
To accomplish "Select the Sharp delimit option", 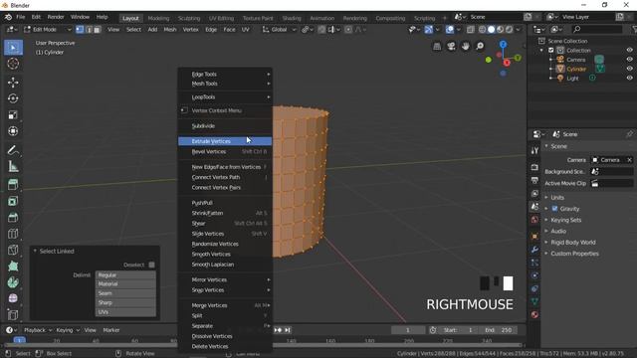I will [x=125, y=302].
